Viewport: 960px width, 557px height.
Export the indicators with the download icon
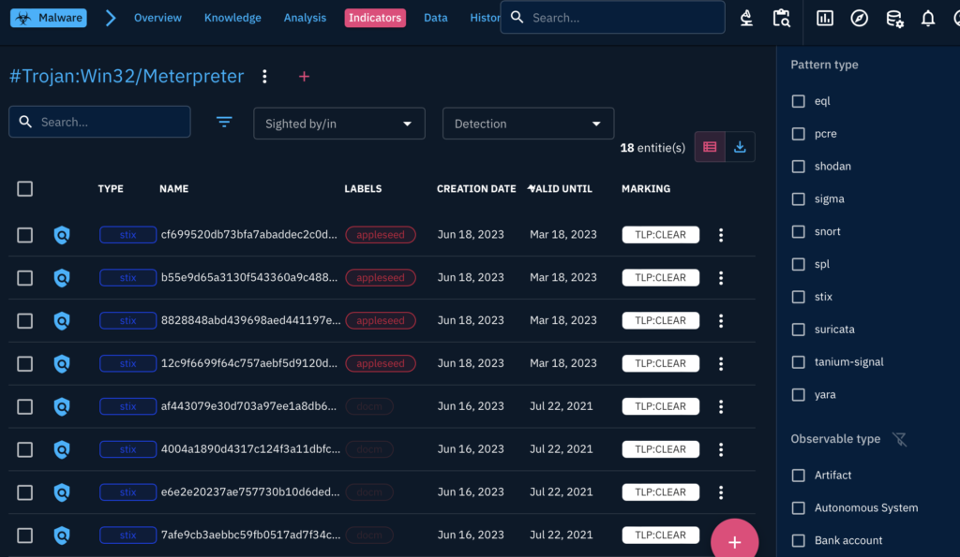click(x=740, y=147)
